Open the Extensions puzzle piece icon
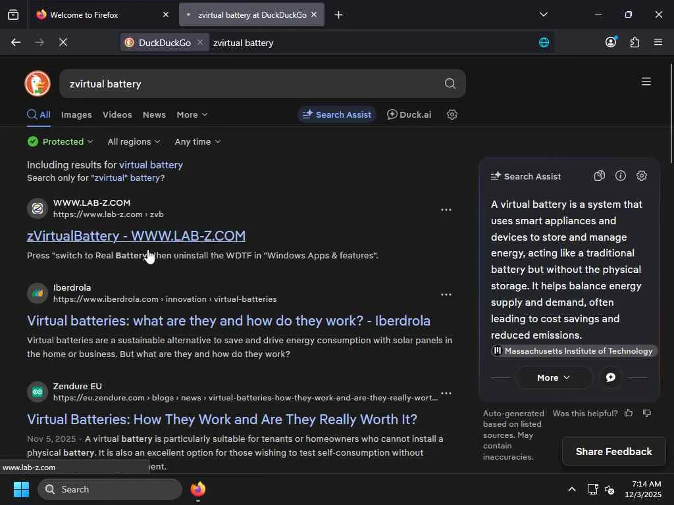The width and height of the screenshot is (674, 505). coord(635,42)
